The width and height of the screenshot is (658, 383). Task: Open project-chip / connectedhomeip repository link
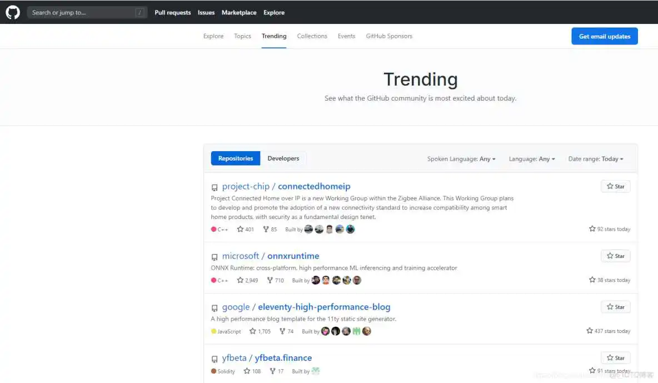pos(286,186)
